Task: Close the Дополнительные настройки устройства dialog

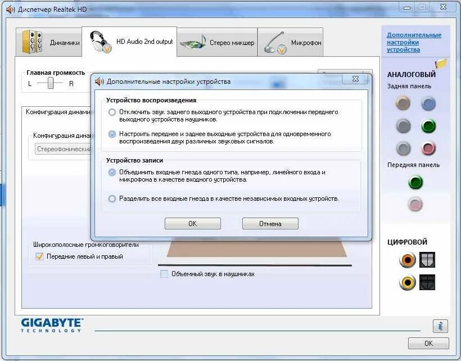Action: point(355,79)
